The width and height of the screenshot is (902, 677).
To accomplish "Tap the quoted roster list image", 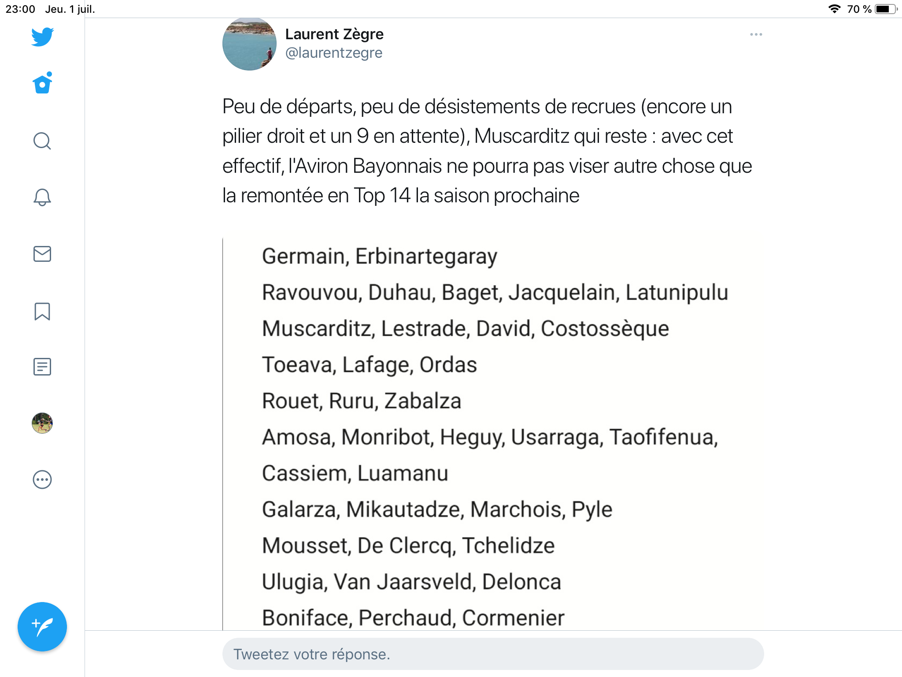I will [484, 436].
